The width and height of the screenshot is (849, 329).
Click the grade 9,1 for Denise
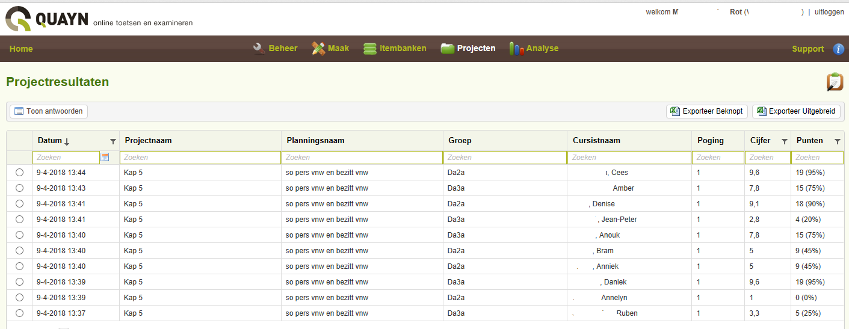pyautogui.click(x=754, y=204)
